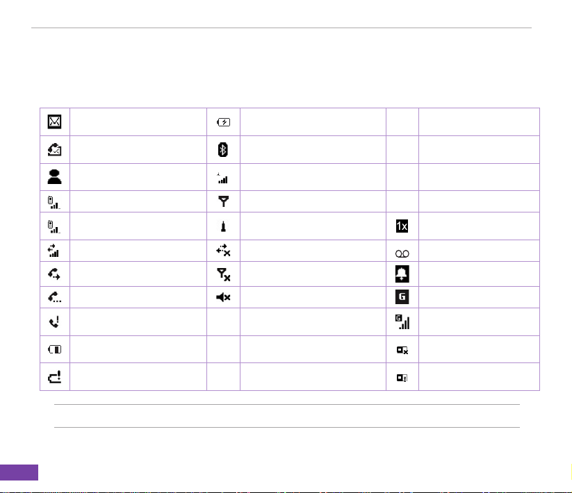Click the envelope new message icon
This screenshot has width=572, height=493.
pyautogui.click(x=54, y=122)
